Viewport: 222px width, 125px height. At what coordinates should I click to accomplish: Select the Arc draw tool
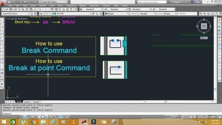(x=2, y=37)
